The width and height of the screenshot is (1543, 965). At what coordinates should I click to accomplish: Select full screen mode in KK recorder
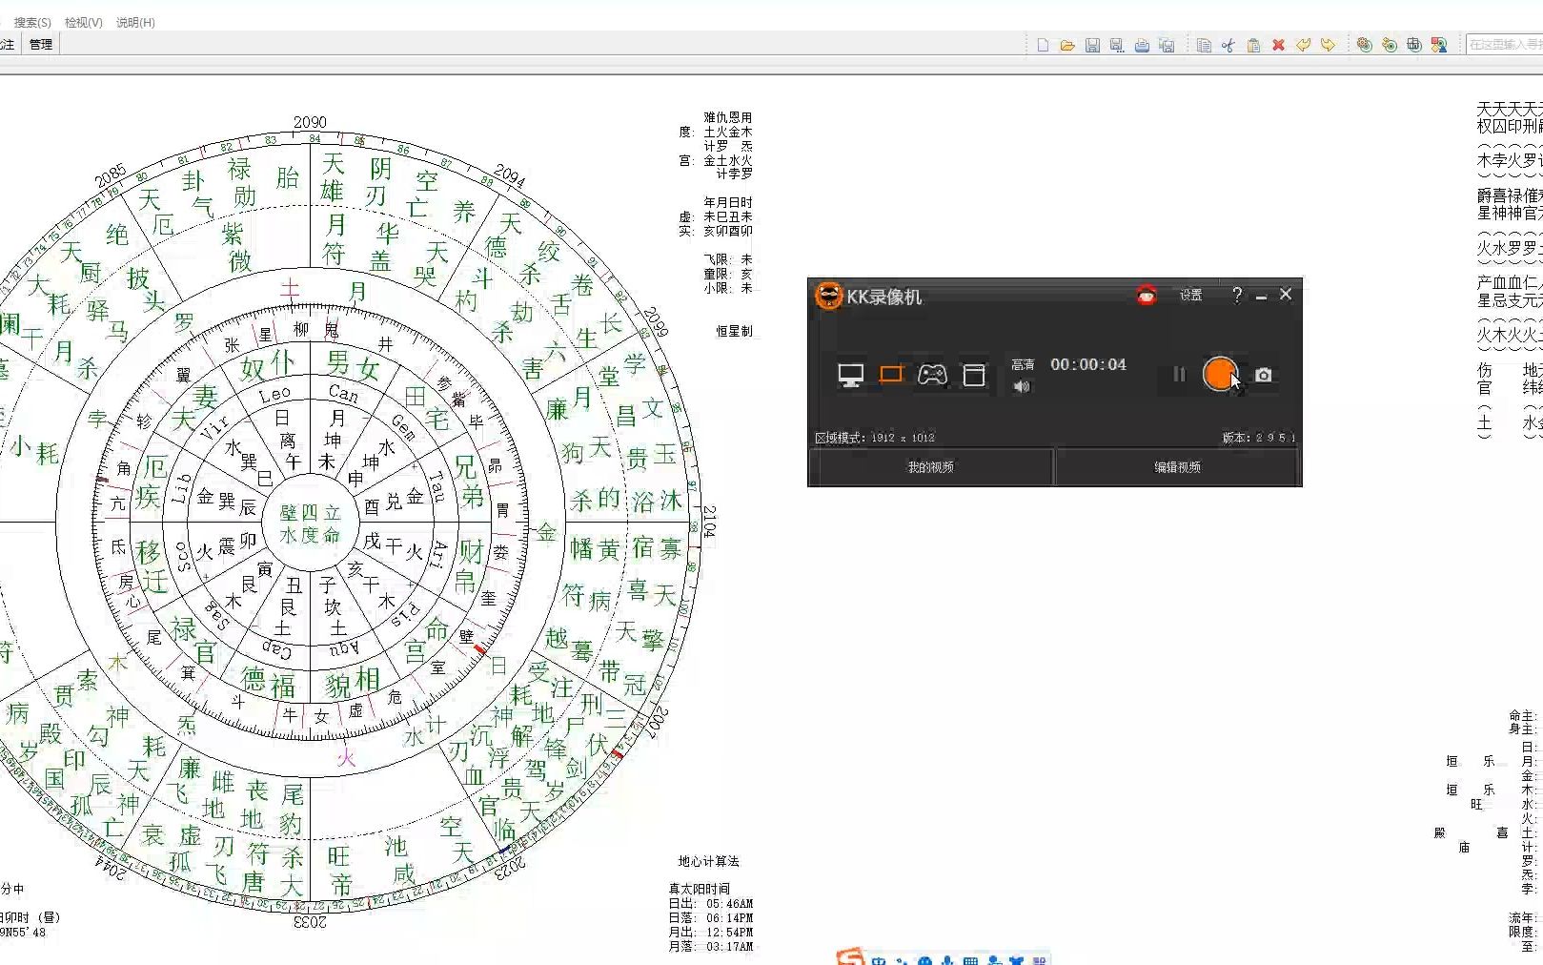[851, 375]
